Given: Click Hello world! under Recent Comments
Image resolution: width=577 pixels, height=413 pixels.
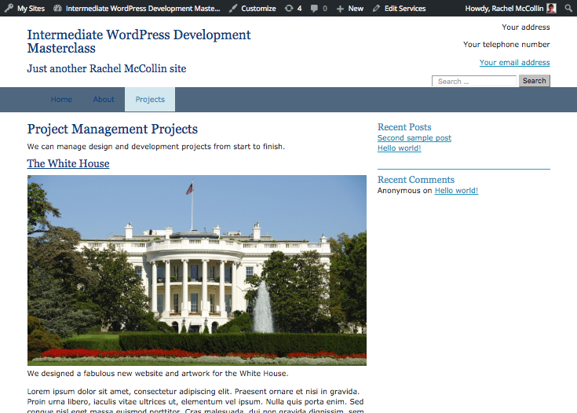Looking at the screenshot, I should 456,191.
